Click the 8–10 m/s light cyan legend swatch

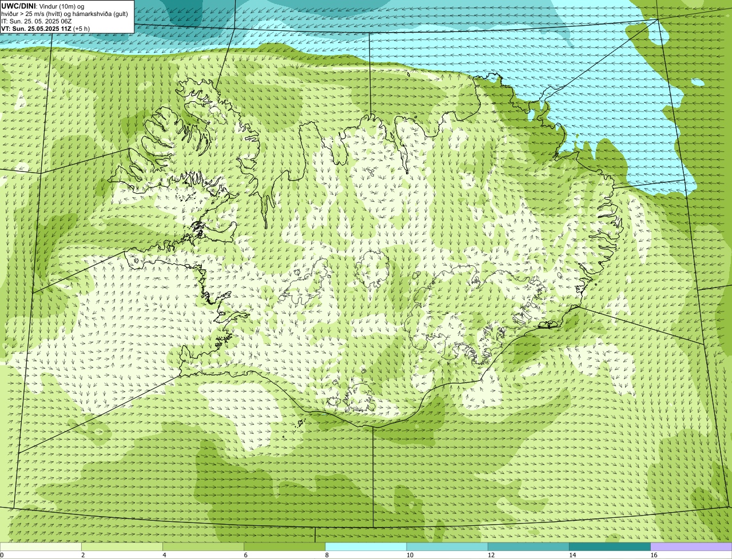pyautogui.click(x=366, y=547)
